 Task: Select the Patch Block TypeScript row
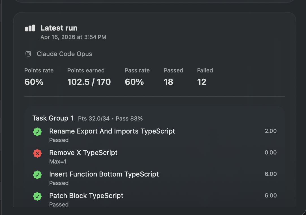click(154, 199)
